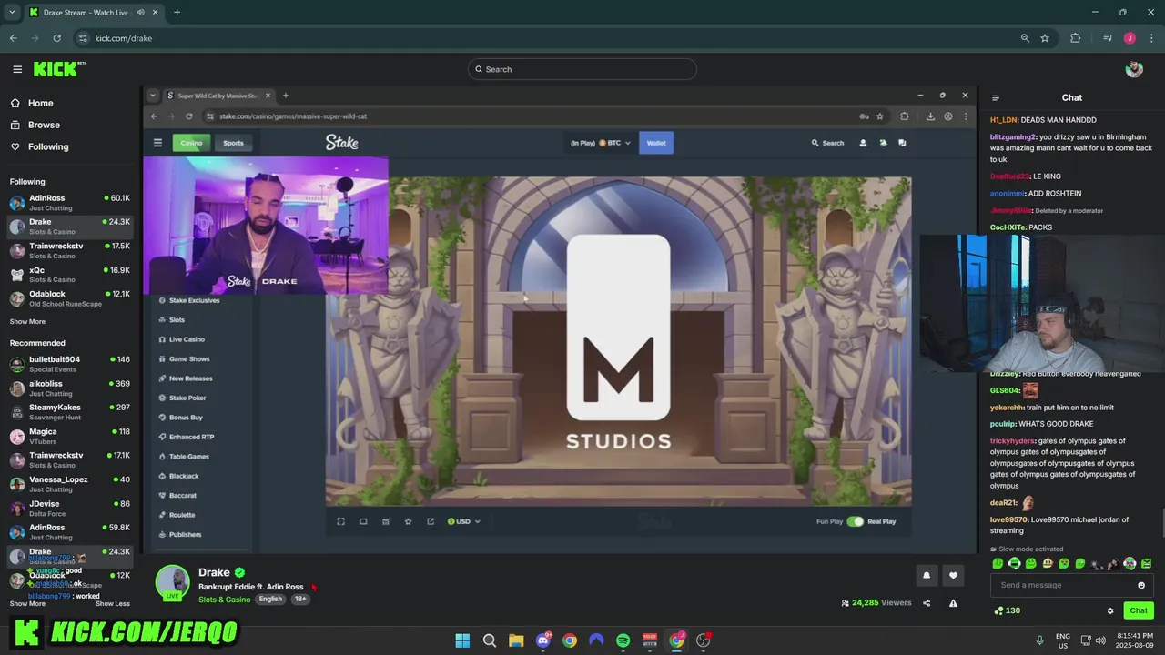Open the emoji picker in message box
Viewport: 1165px width, 655px height.
[1141, 585]
